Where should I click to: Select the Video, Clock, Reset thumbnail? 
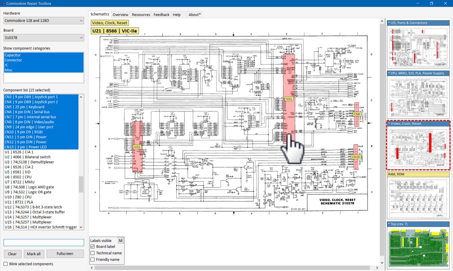[418, 145]
